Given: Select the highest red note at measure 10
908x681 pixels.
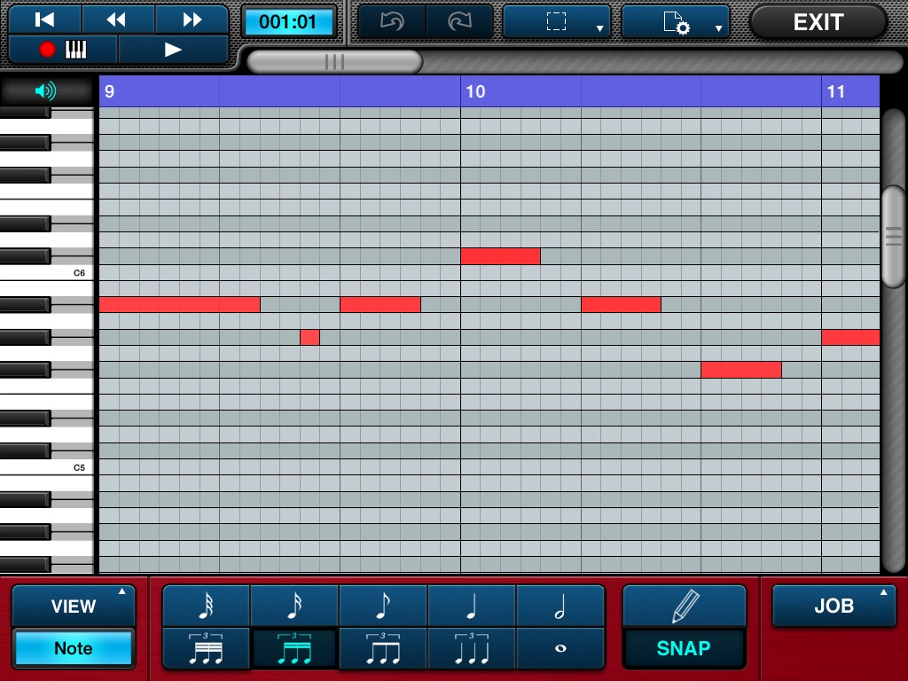Looking at the screenshot, I should click(500, 256).
